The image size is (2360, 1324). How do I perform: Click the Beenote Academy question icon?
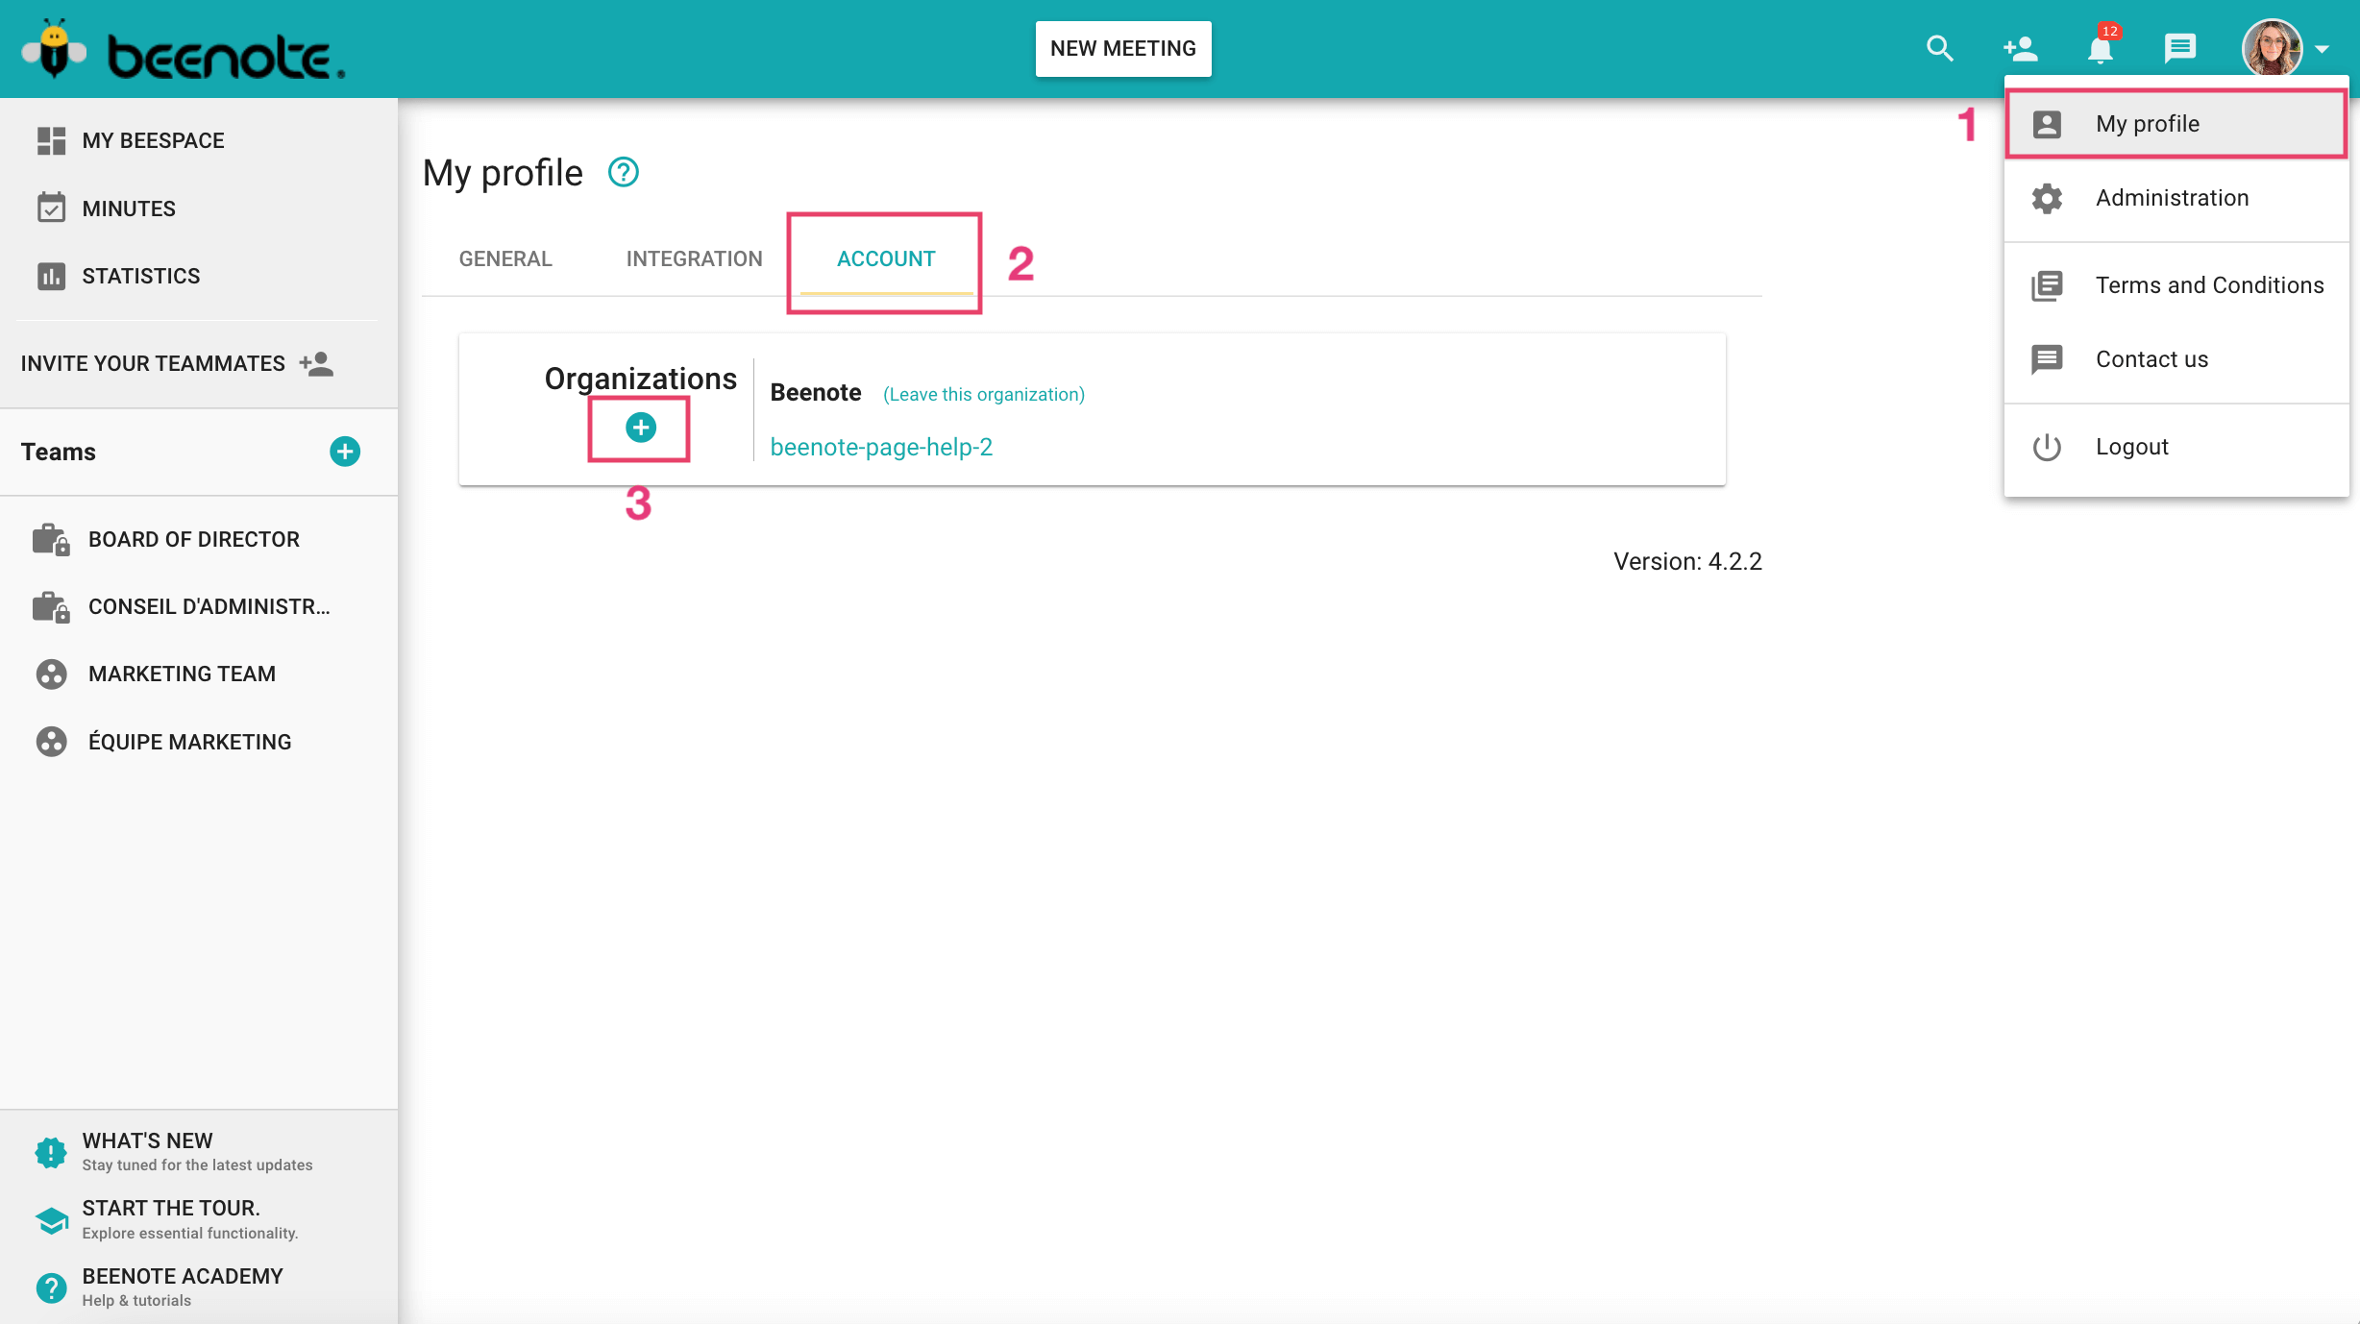coord(51,1287)
